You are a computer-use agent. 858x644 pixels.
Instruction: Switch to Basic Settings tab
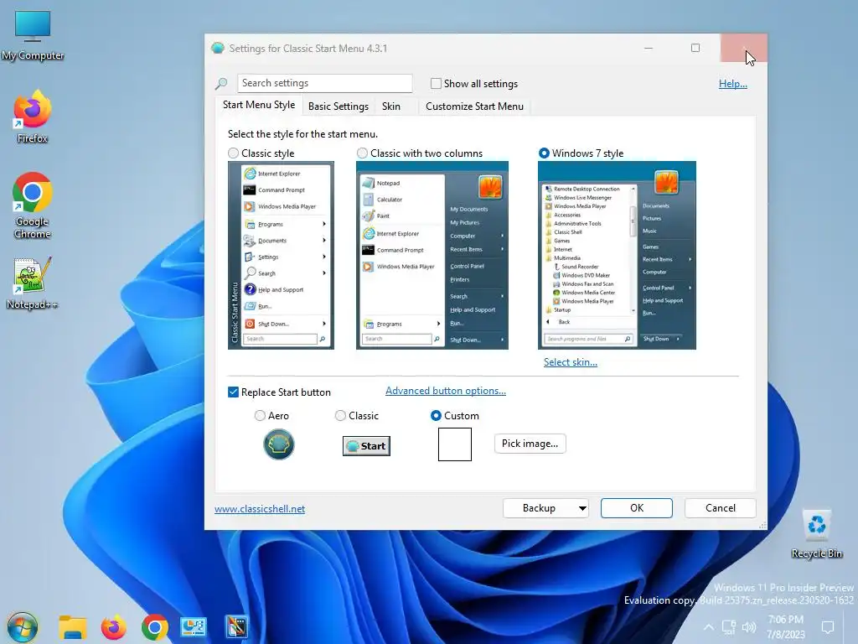pos(339,106)
